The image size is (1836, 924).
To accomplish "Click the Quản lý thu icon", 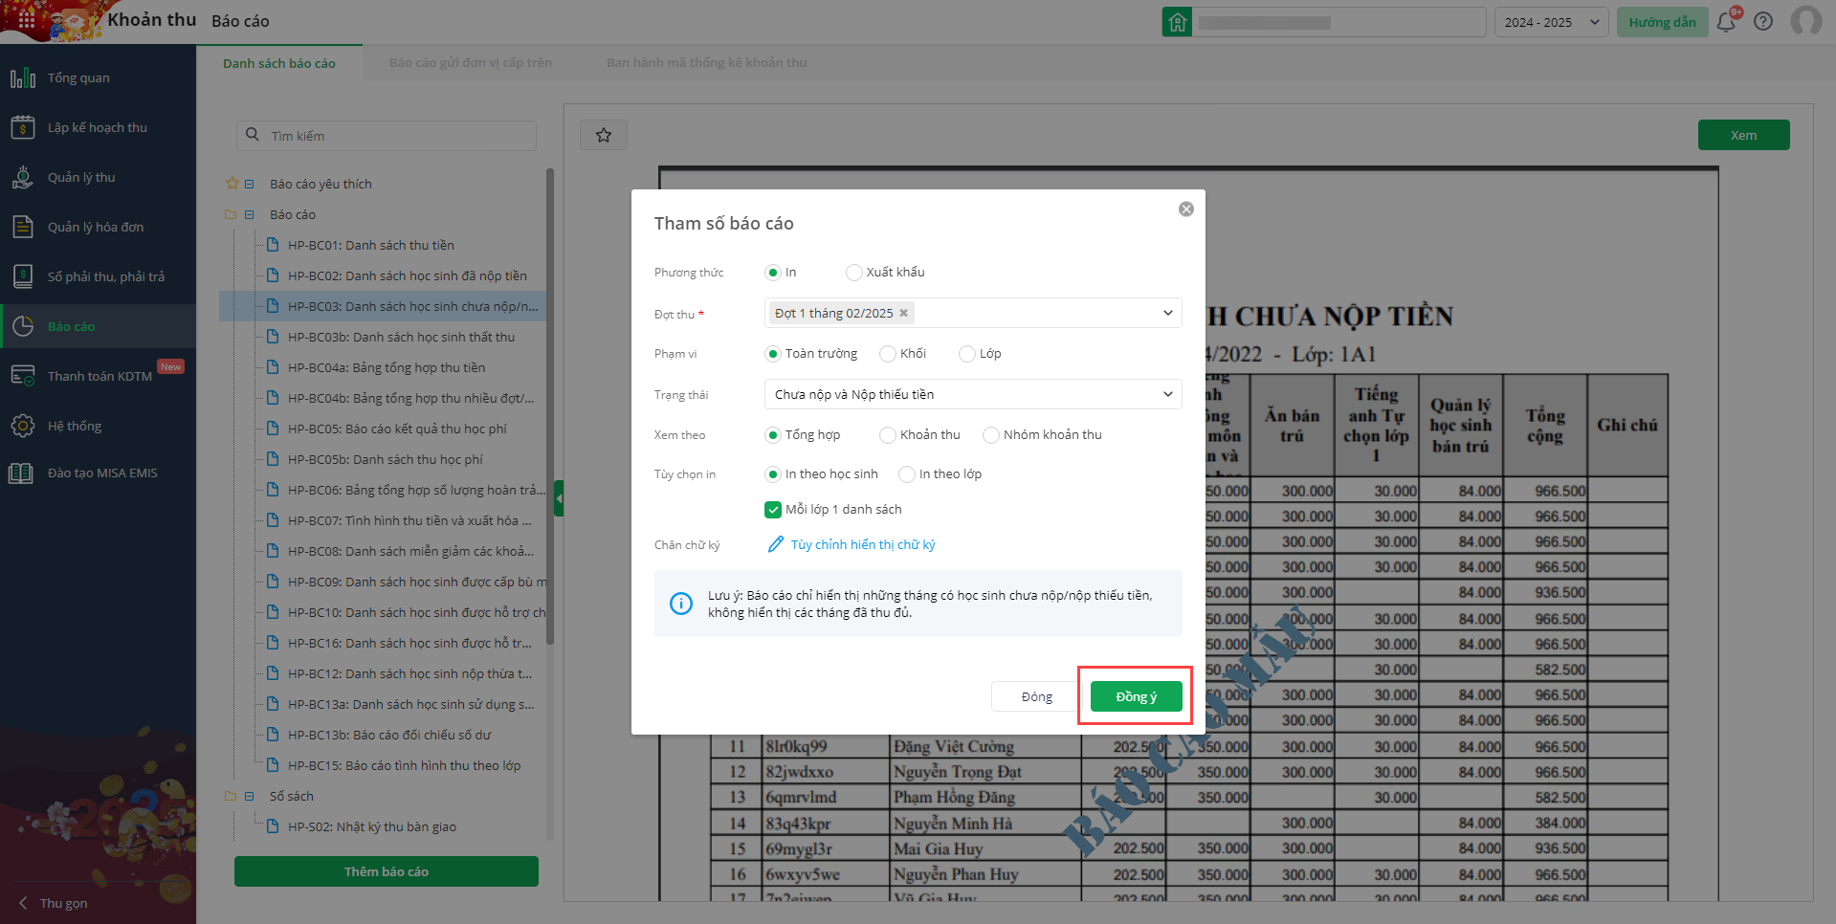I will tap(23, 177).
